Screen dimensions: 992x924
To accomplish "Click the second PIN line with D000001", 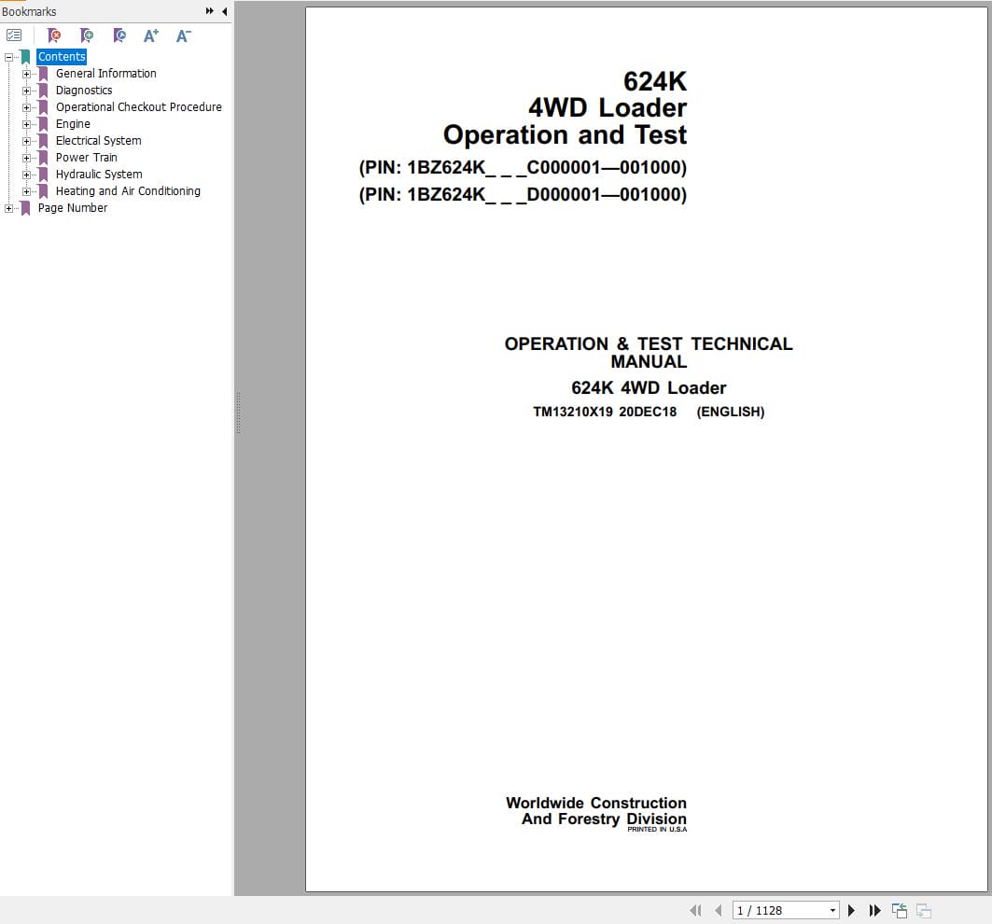I will 523,194.
